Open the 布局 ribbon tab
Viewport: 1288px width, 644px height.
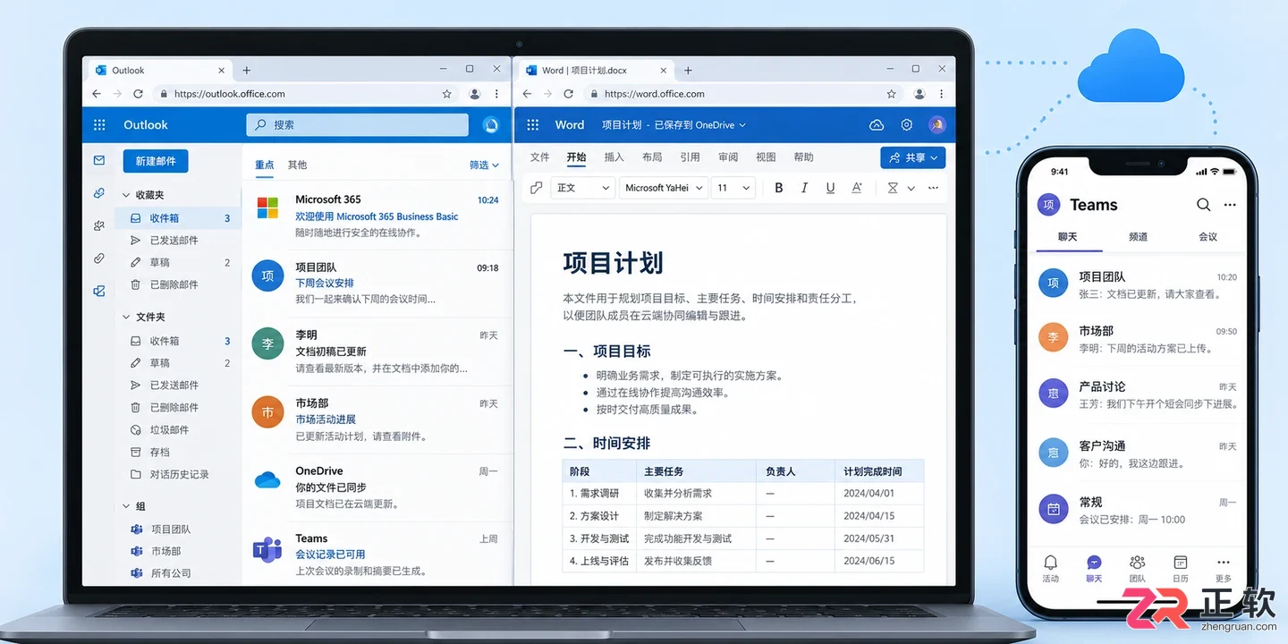[652, 157]
